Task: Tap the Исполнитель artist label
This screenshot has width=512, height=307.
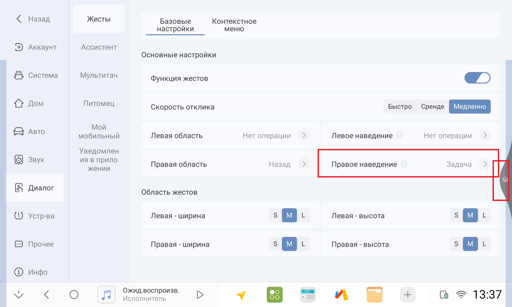Action: pos(144,298)
